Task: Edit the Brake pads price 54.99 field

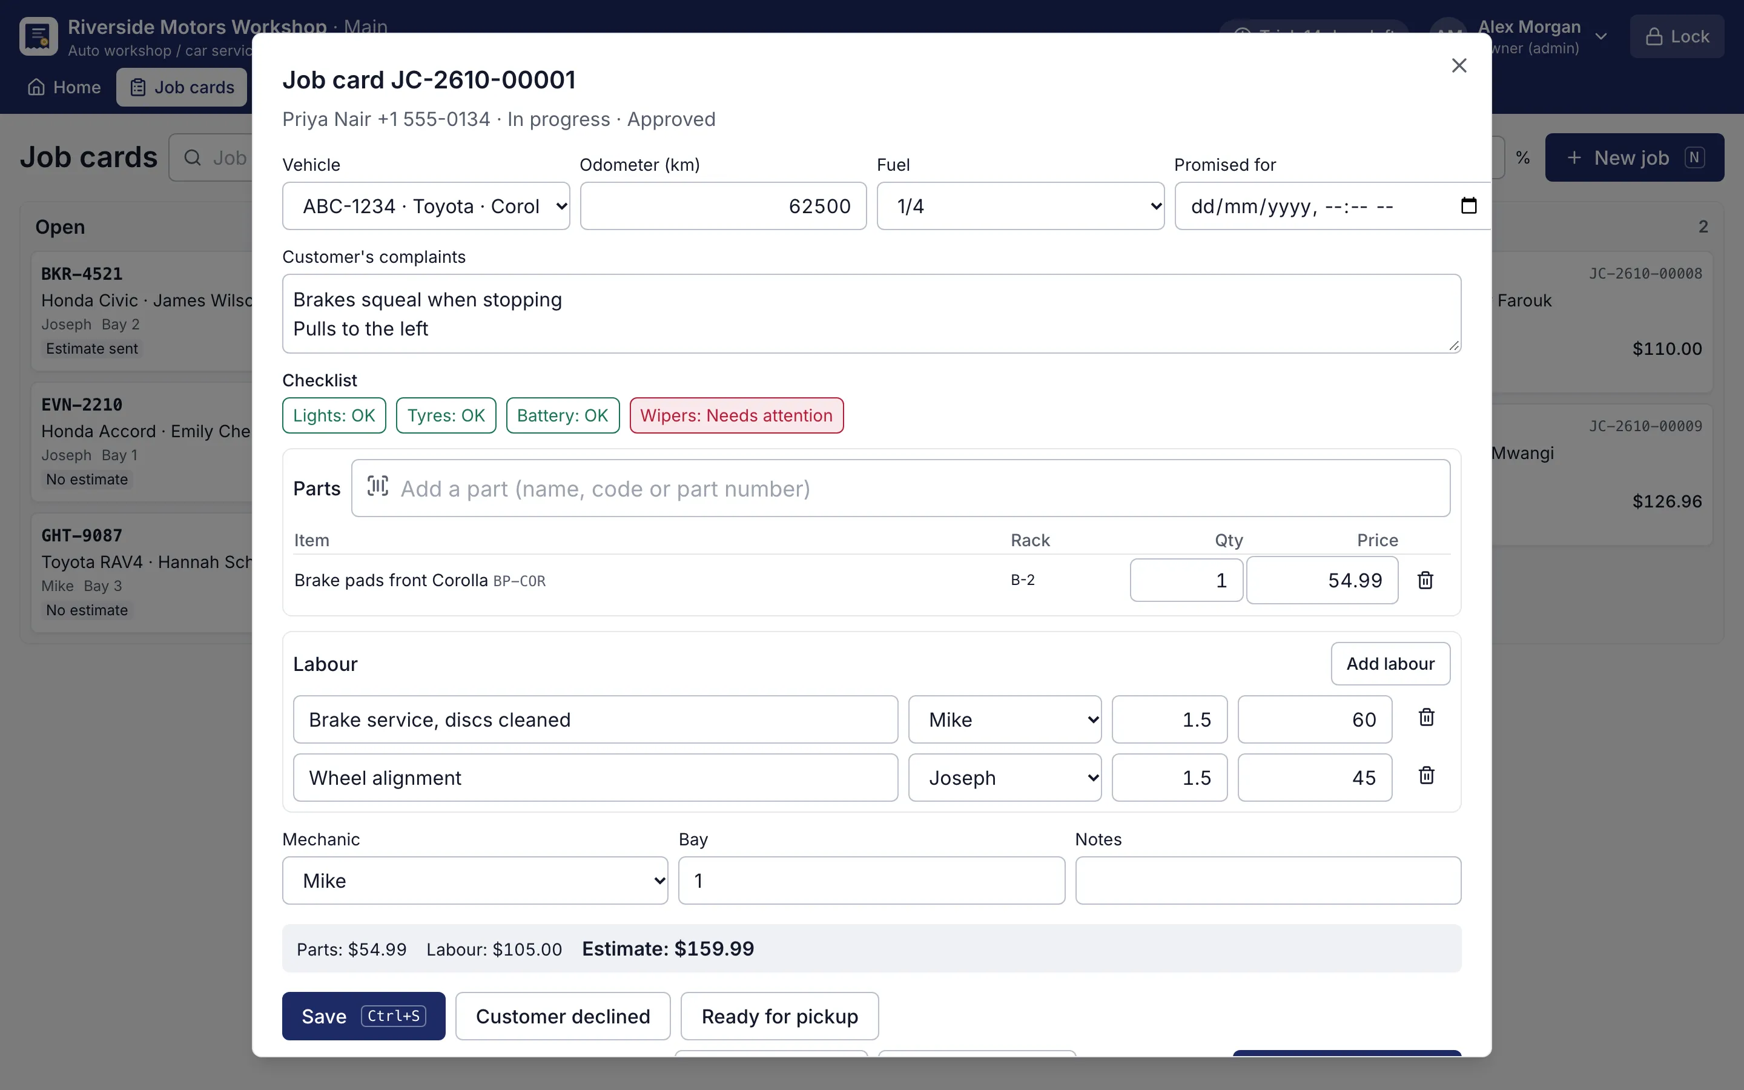Action: 1322,580
